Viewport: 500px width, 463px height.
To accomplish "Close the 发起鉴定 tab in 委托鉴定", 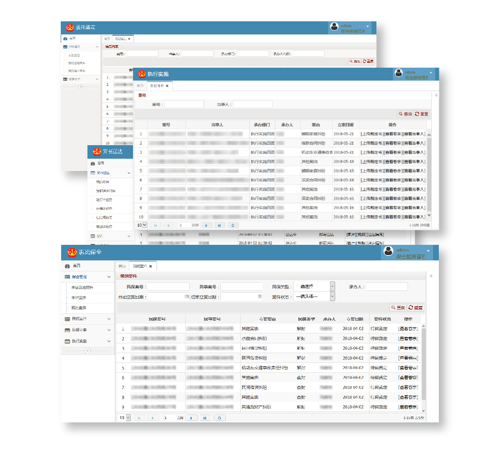I will [x=129, y=39].
